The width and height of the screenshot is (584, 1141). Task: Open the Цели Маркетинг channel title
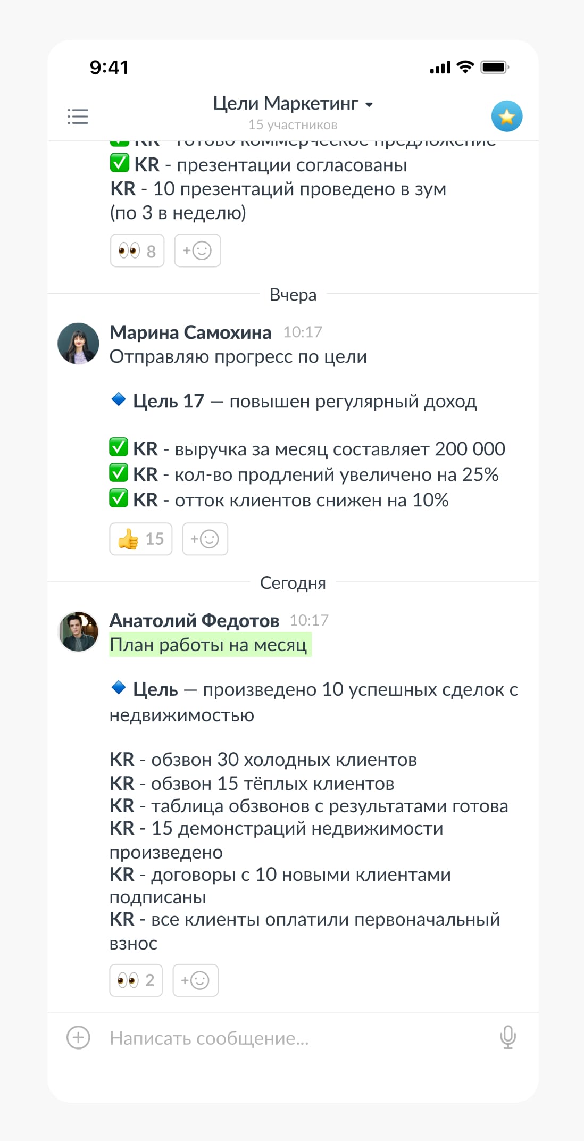(285, 103)
